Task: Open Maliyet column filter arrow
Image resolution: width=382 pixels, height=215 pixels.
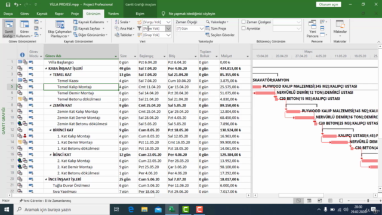Action: pos(248,56)
